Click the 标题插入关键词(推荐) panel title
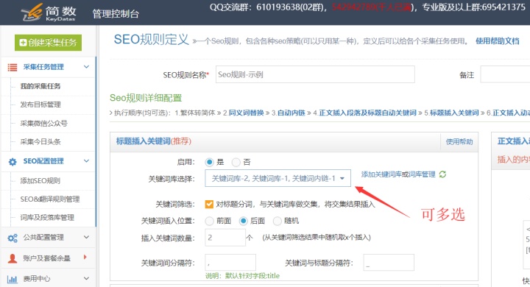The image size is (530, 287). [x=154, y=141]
